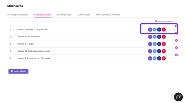The width and height of the screenshot is (185, 103).
Task: Toggle lock on Modulo 04 row
Action: (159, 51)
